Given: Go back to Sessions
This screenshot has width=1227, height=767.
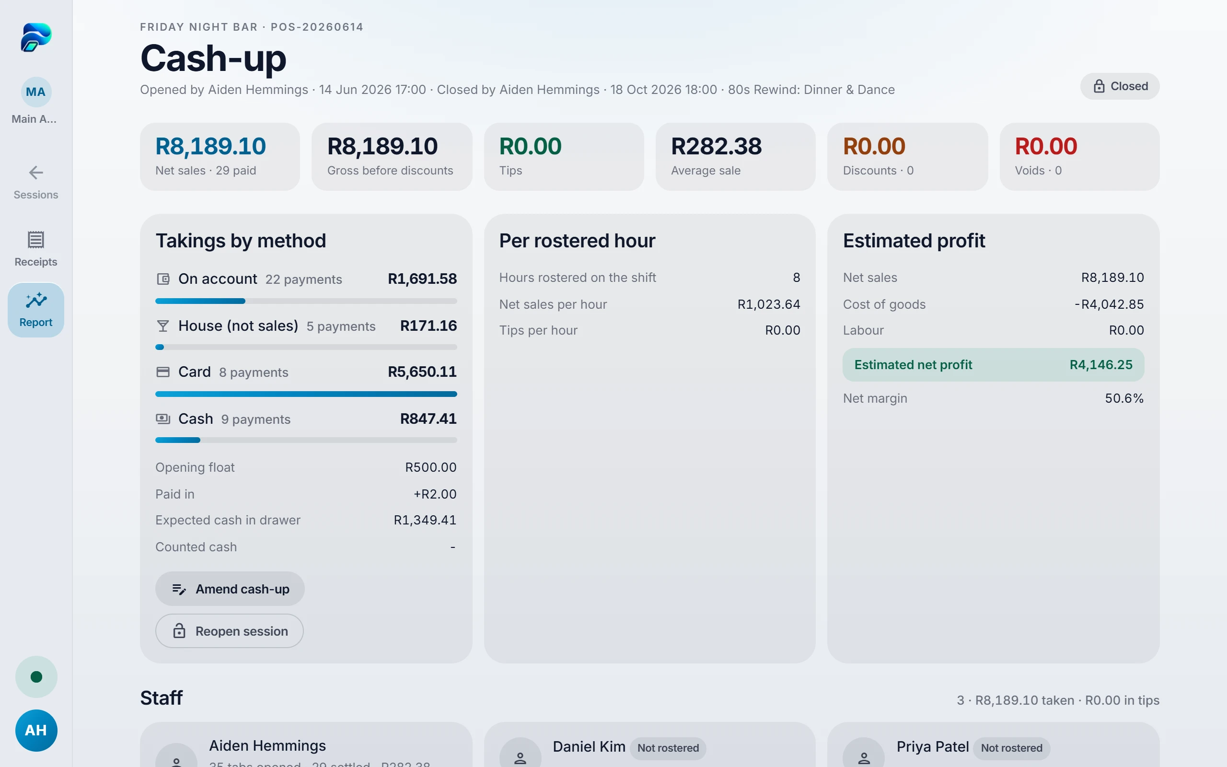Looking at the screenshot, I should coord(36,182).
